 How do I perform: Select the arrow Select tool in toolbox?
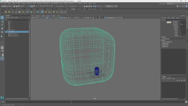tap(2, 18)
